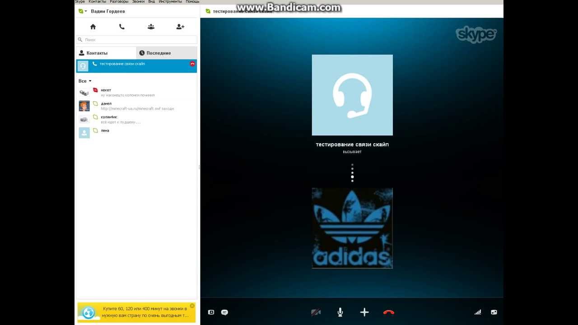Open the Купите 60, 120 или 400 минут ad
Image resolution: width=578 pixels, height=325 pixels.
[x=136, y=312]
